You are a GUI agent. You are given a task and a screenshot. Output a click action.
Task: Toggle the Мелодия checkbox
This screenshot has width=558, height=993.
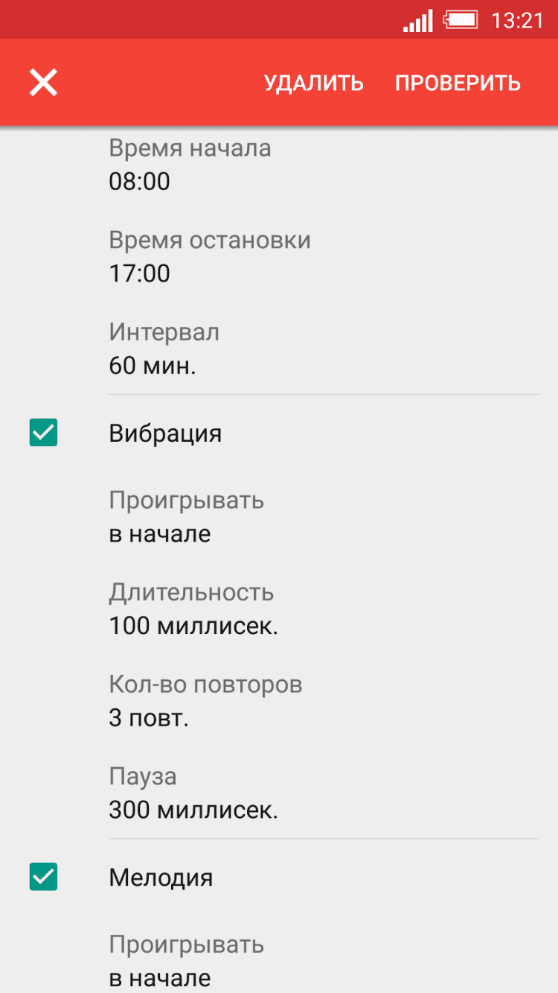[43, 877]
